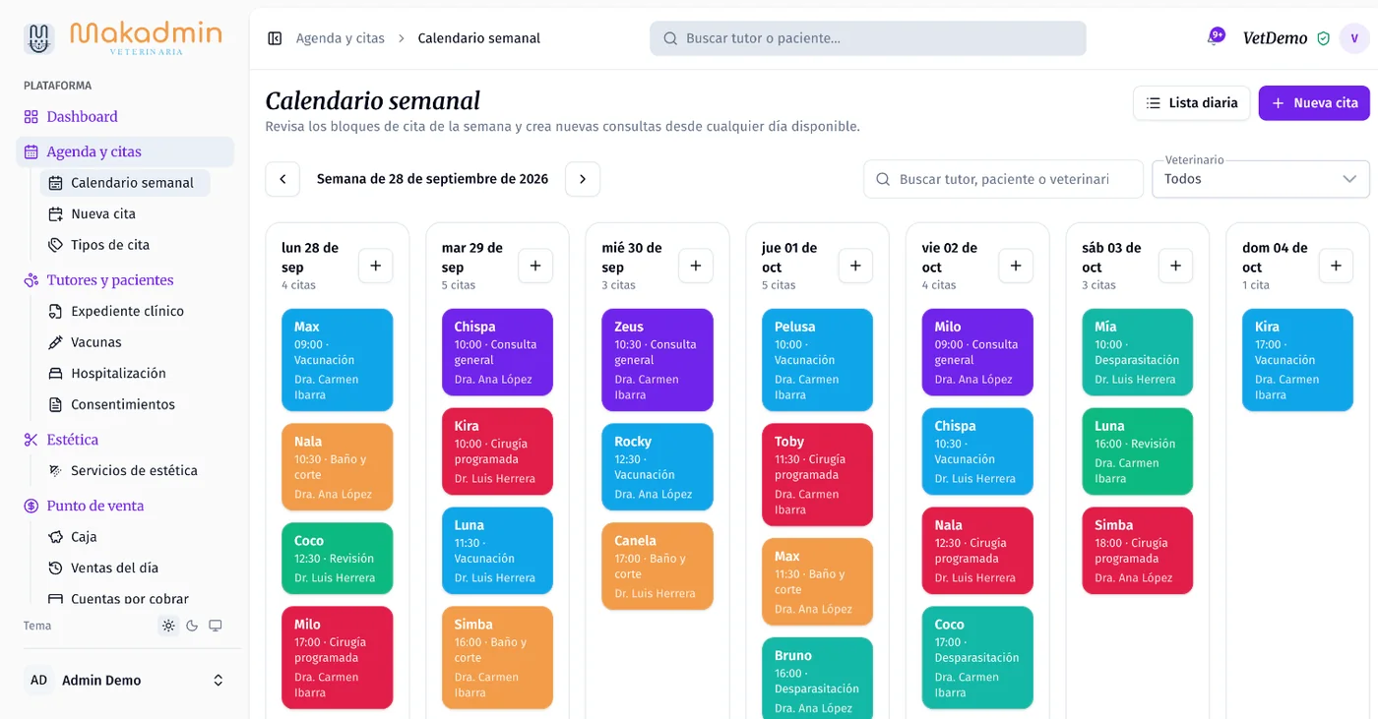
Task: Go to next week arrow
Action: tap(583, 179)
